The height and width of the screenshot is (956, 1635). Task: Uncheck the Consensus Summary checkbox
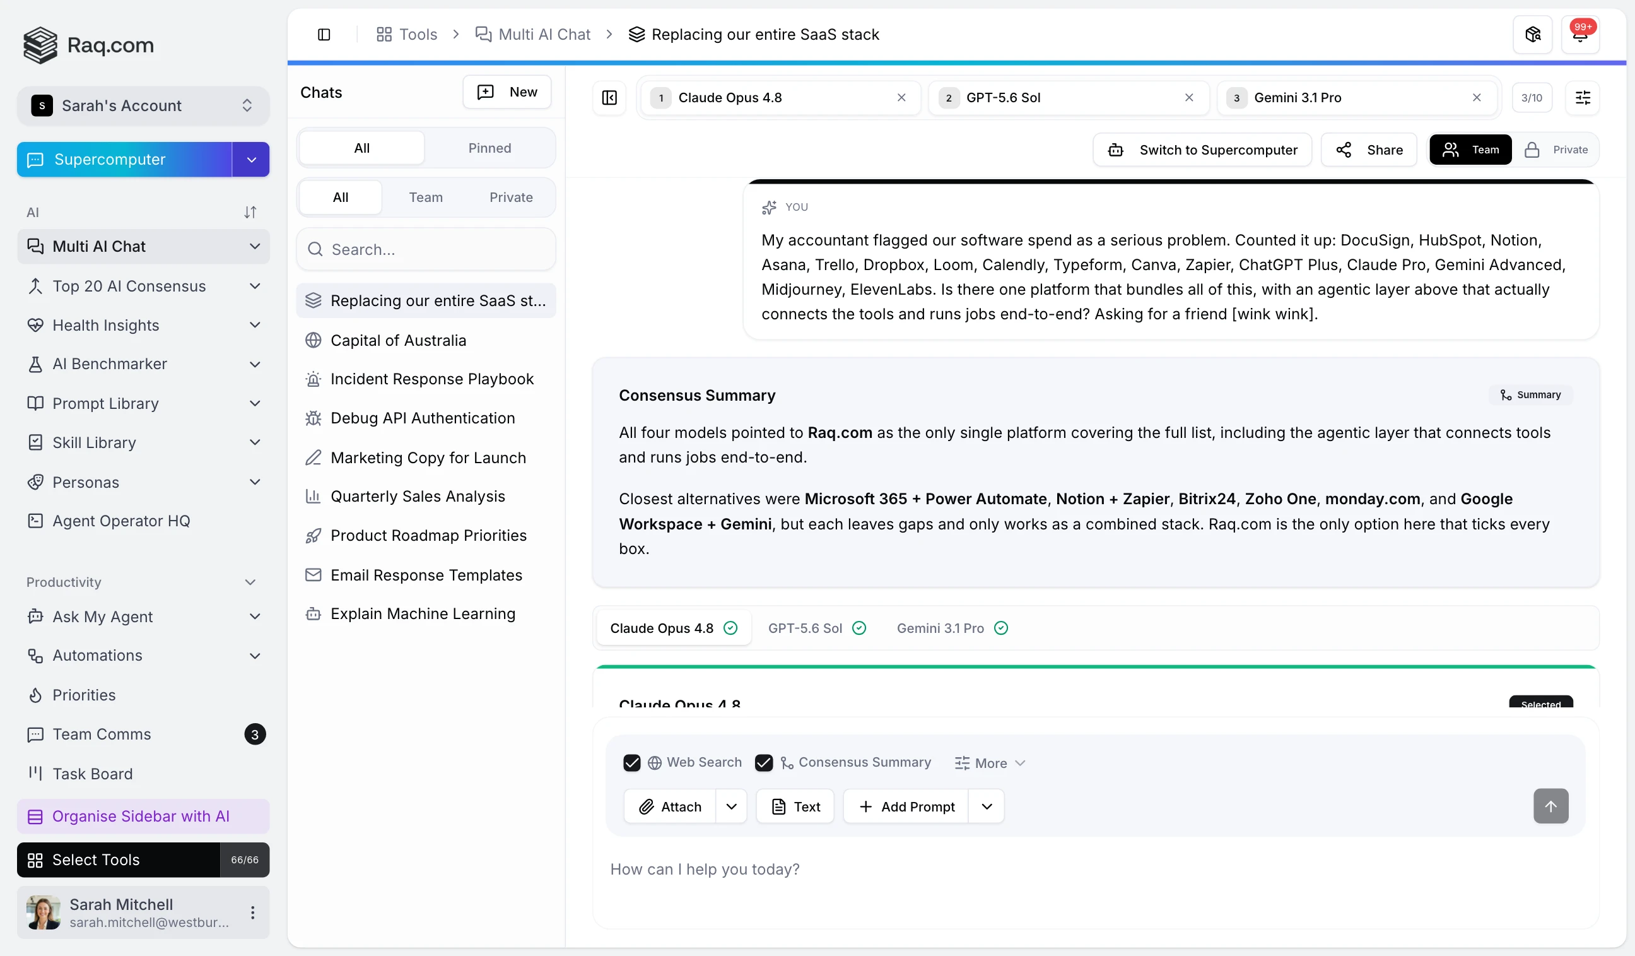[763, 763]
